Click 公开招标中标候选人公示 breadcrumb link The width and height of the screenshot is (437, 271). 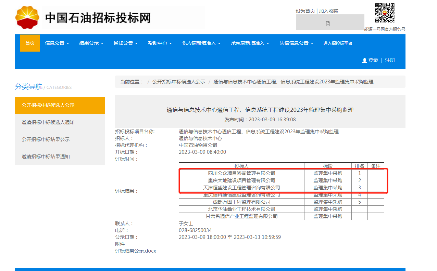[x=179, y=82]
